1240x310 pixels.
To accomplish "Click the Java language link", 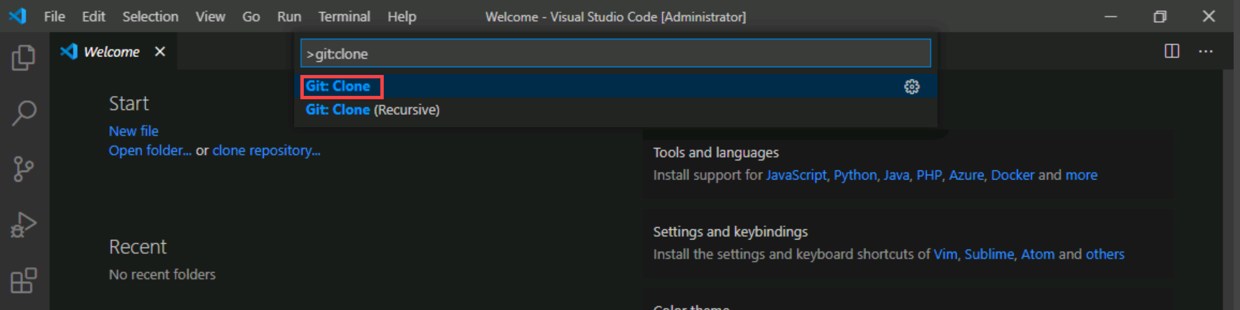I will click(896, 175).
